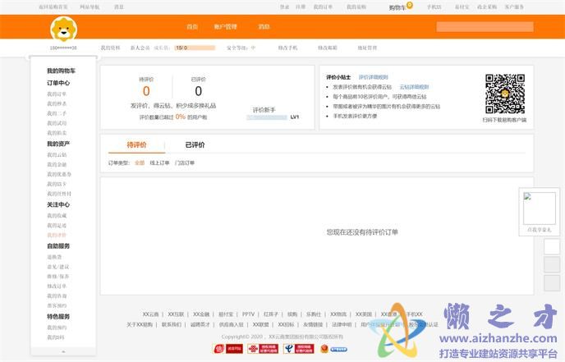The image size is (565, 362).
Task: Filter order type by 门店订单
Action: tap(185, 163)
